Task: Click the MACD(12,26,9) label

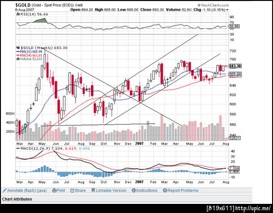Action: click(x=35, y=149)
